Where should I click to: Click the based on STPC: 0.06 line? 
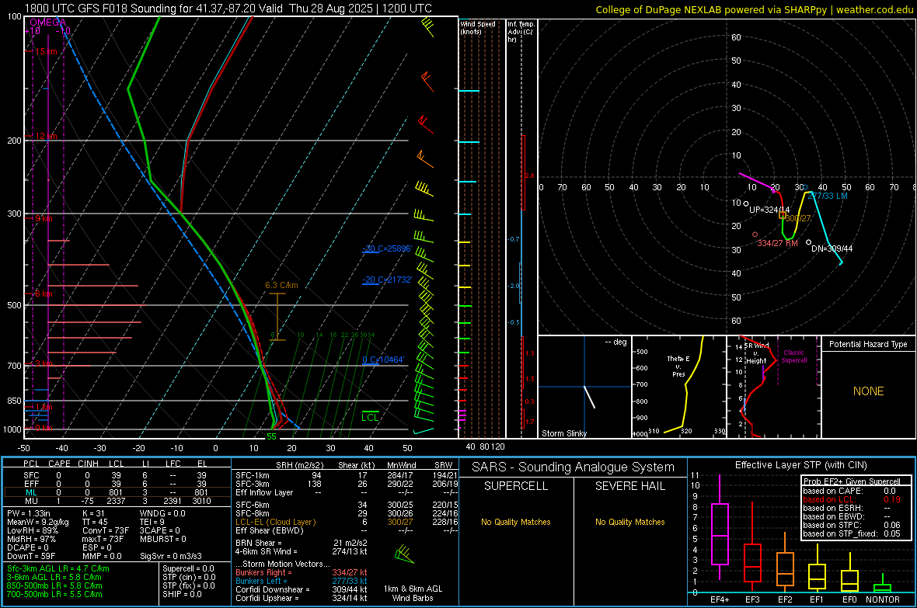[x=852, y=525]
